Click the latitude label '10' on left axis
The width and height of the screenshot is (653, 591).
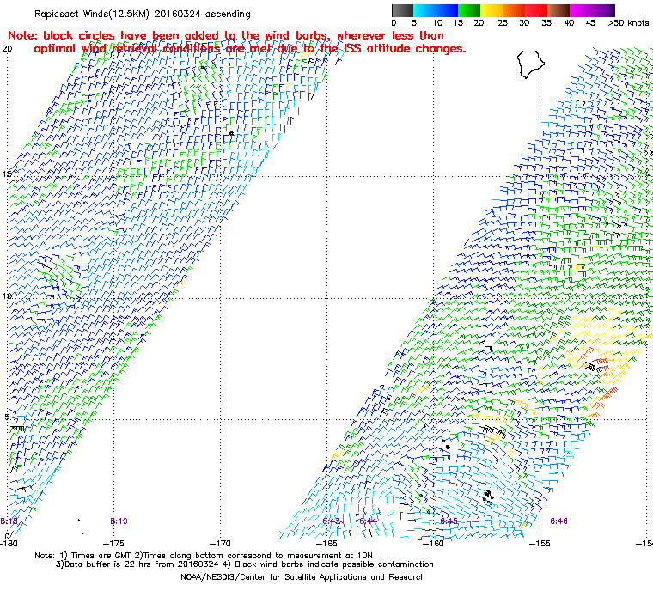(7, 296)
